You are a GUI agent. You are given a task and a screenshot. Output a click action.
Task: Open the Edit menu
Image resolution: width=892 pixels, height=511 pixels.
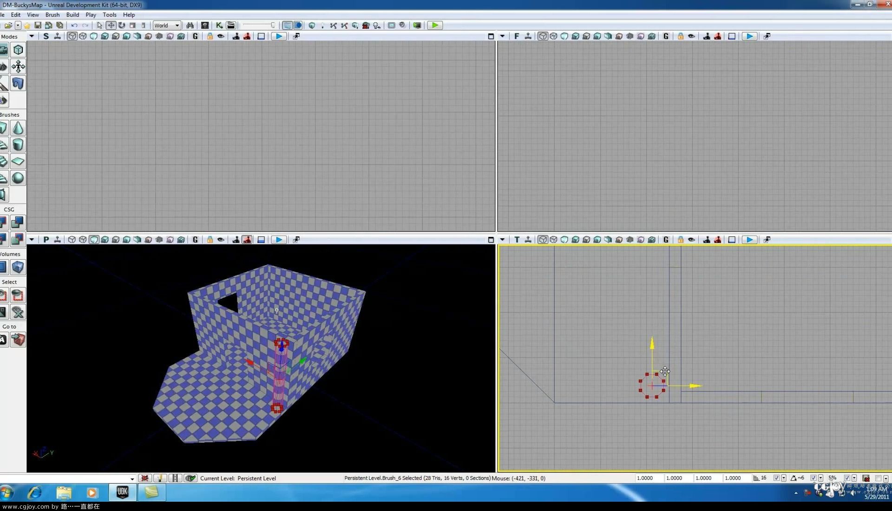tap(16, 15)
